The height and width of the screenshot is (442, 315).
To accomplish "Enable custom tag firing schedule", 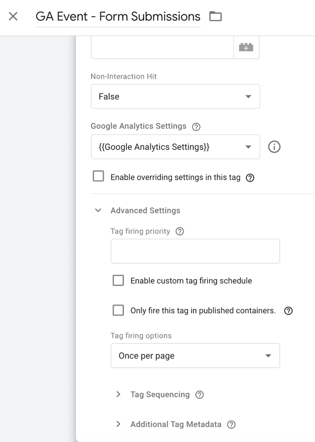I will (x=118, y=280).
